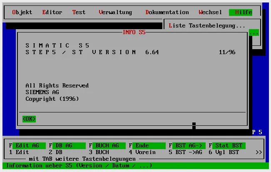Screen dimensions: 271x172
Task: Click the Copyright (1996) line
Action: pos(52,99)
